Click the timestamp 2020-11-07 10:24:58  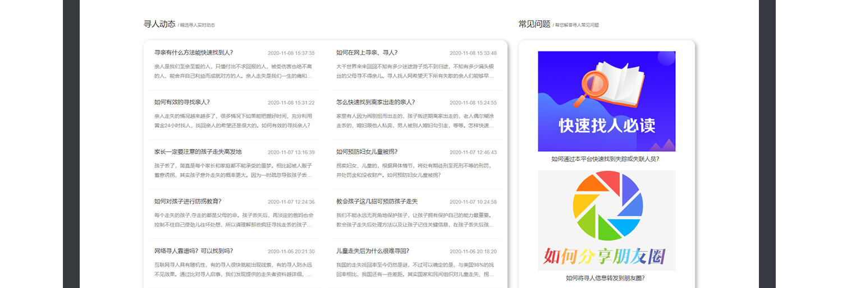[473, 202]
